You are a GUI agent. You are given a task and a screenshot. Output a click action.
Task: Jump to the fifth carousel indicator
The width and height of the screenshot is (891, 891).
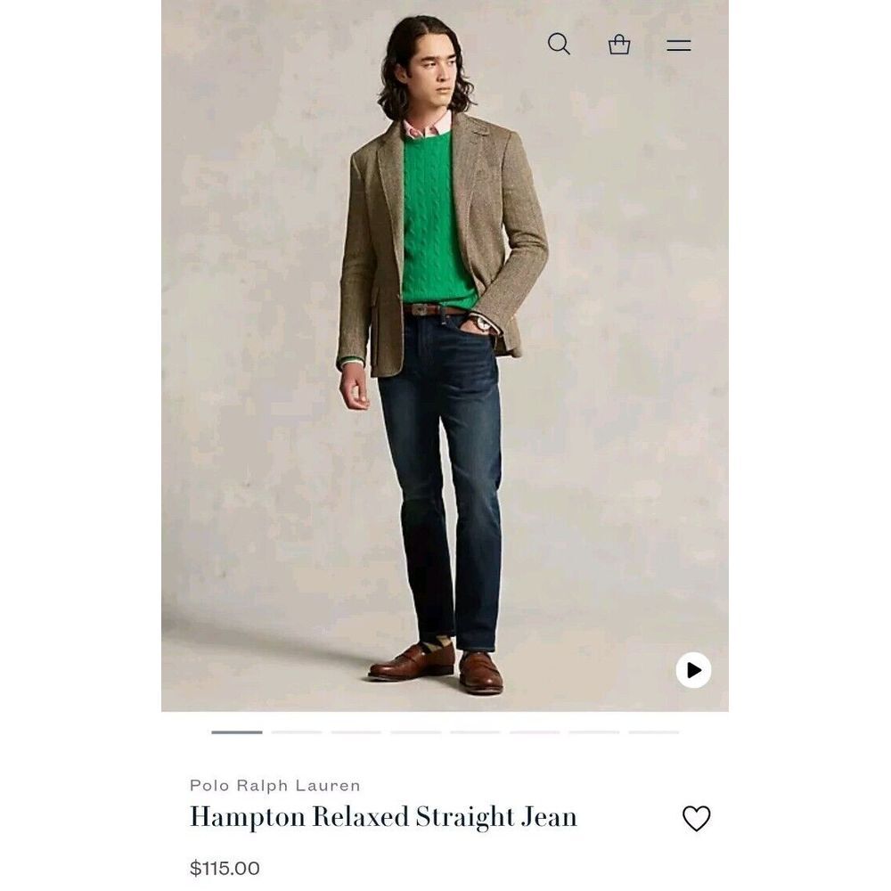(x=475, y=732)
